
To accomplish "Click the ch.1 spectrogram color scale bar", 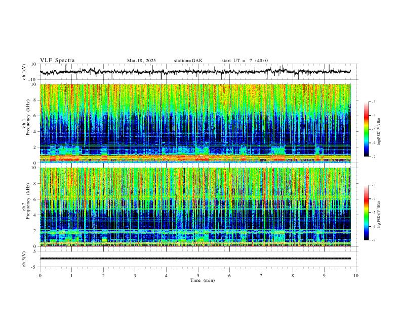I will coord(367,129).
